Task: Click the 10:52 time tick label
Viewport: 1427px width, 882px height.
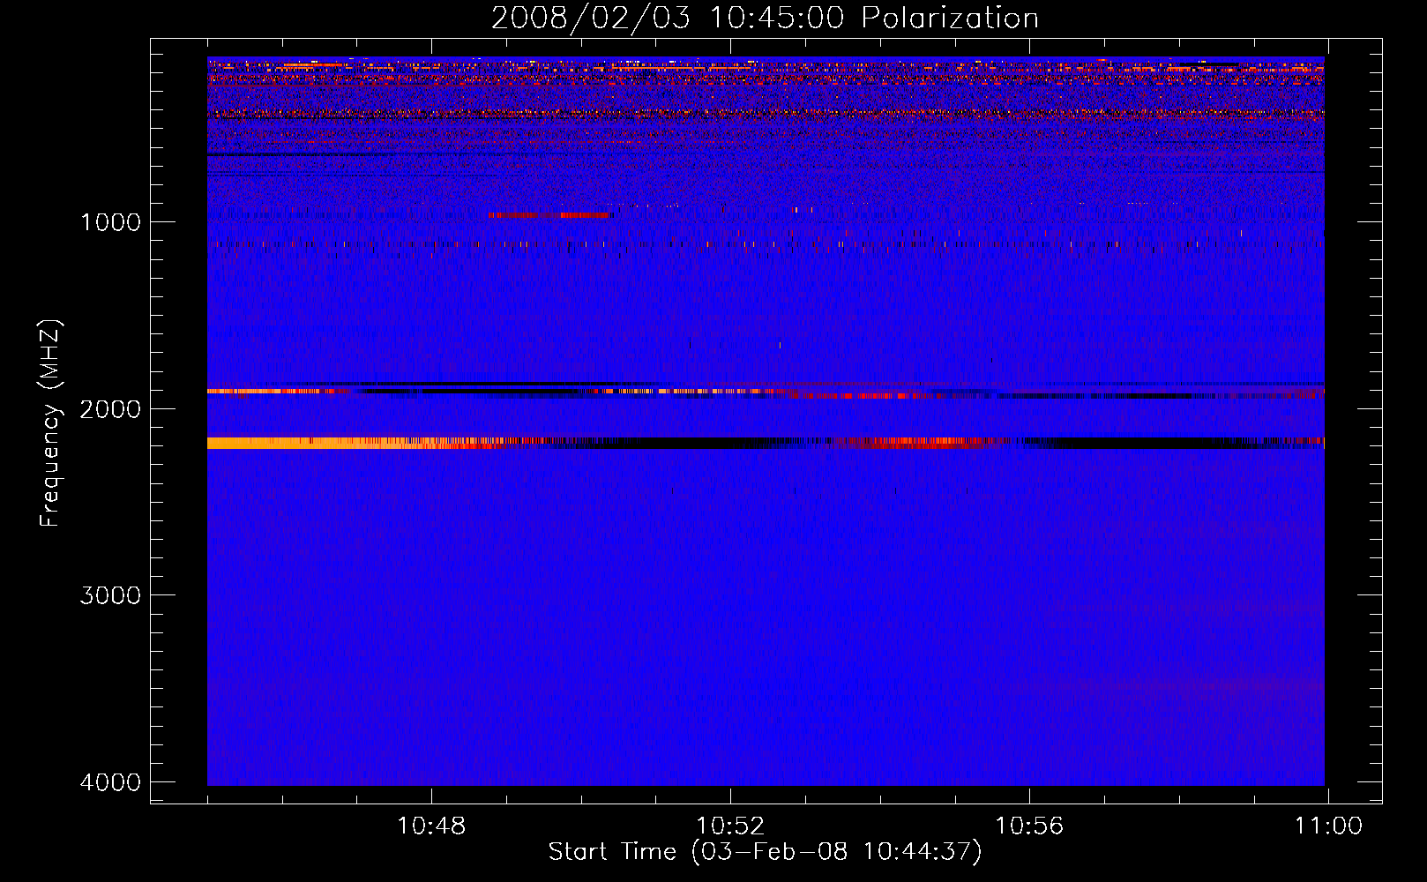Action: point(730,826)
